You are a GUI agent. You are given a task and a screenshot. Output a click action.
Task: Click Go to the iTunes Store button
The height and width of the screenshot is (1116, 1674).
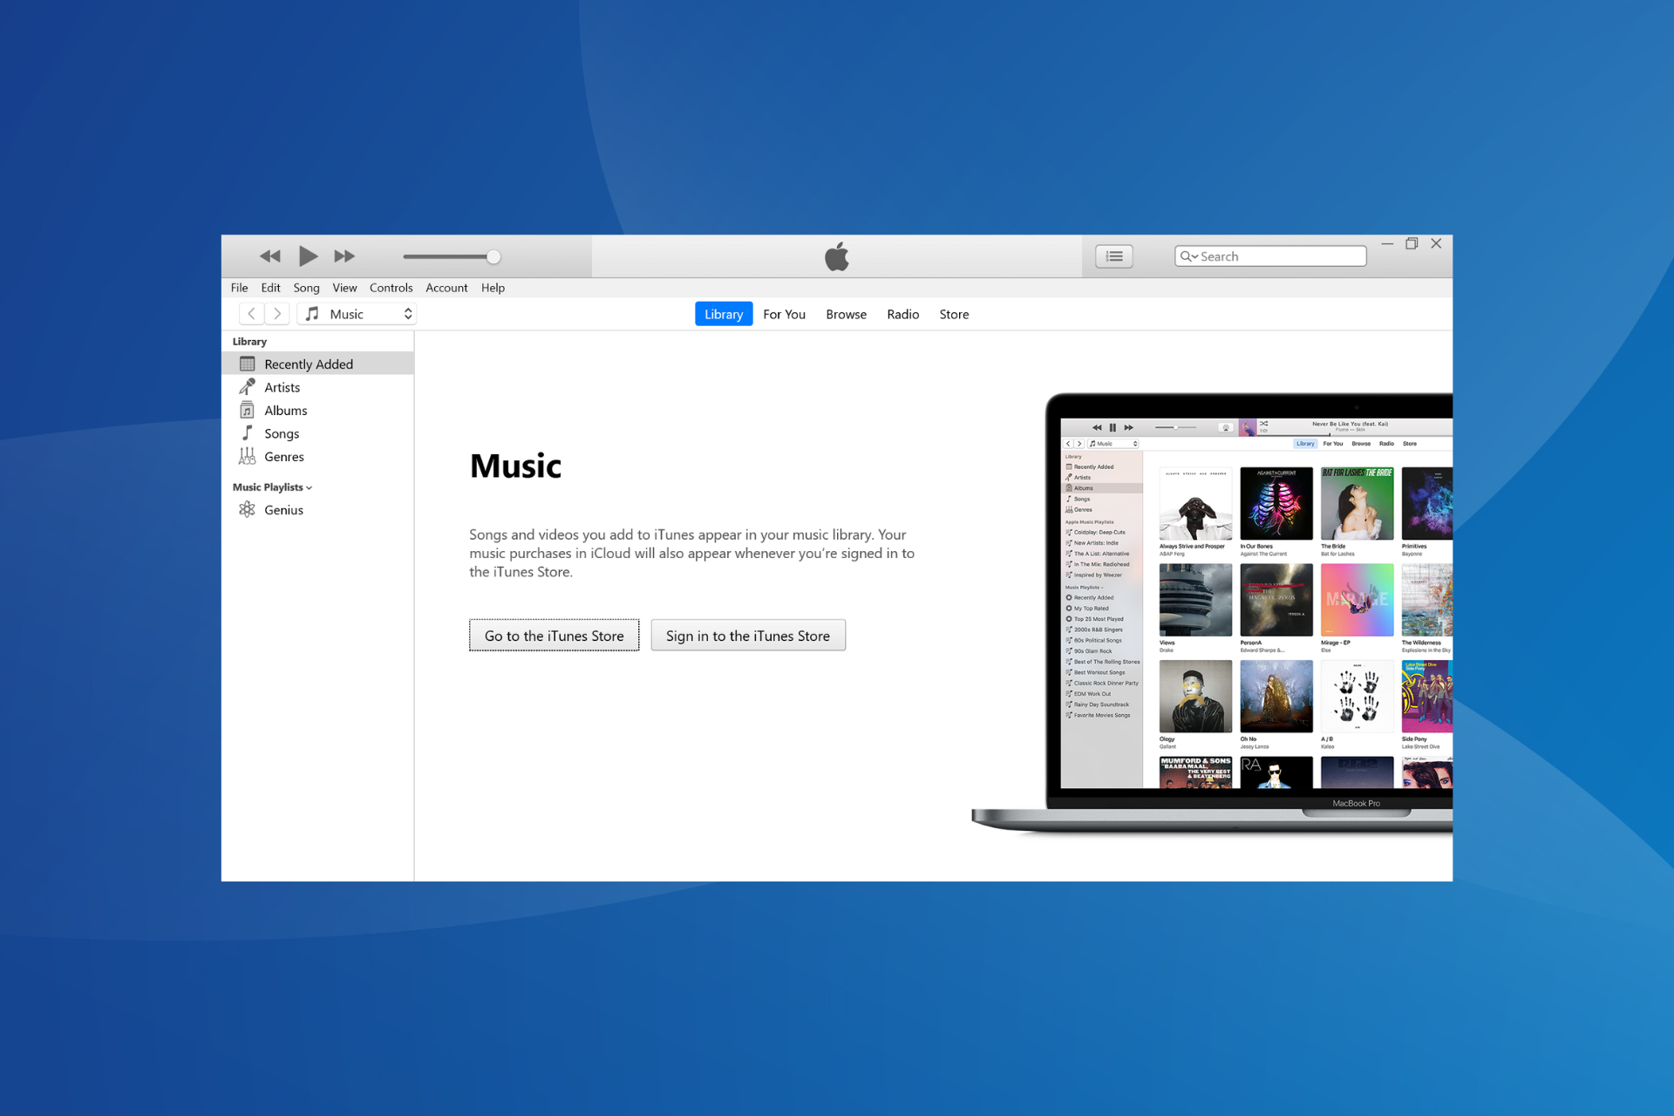[553, 636]
